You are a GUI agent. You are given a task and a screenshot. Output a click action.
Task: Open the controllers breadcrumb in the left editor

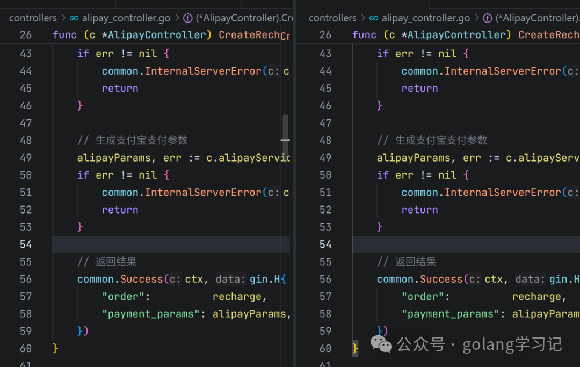click(33, 18)
